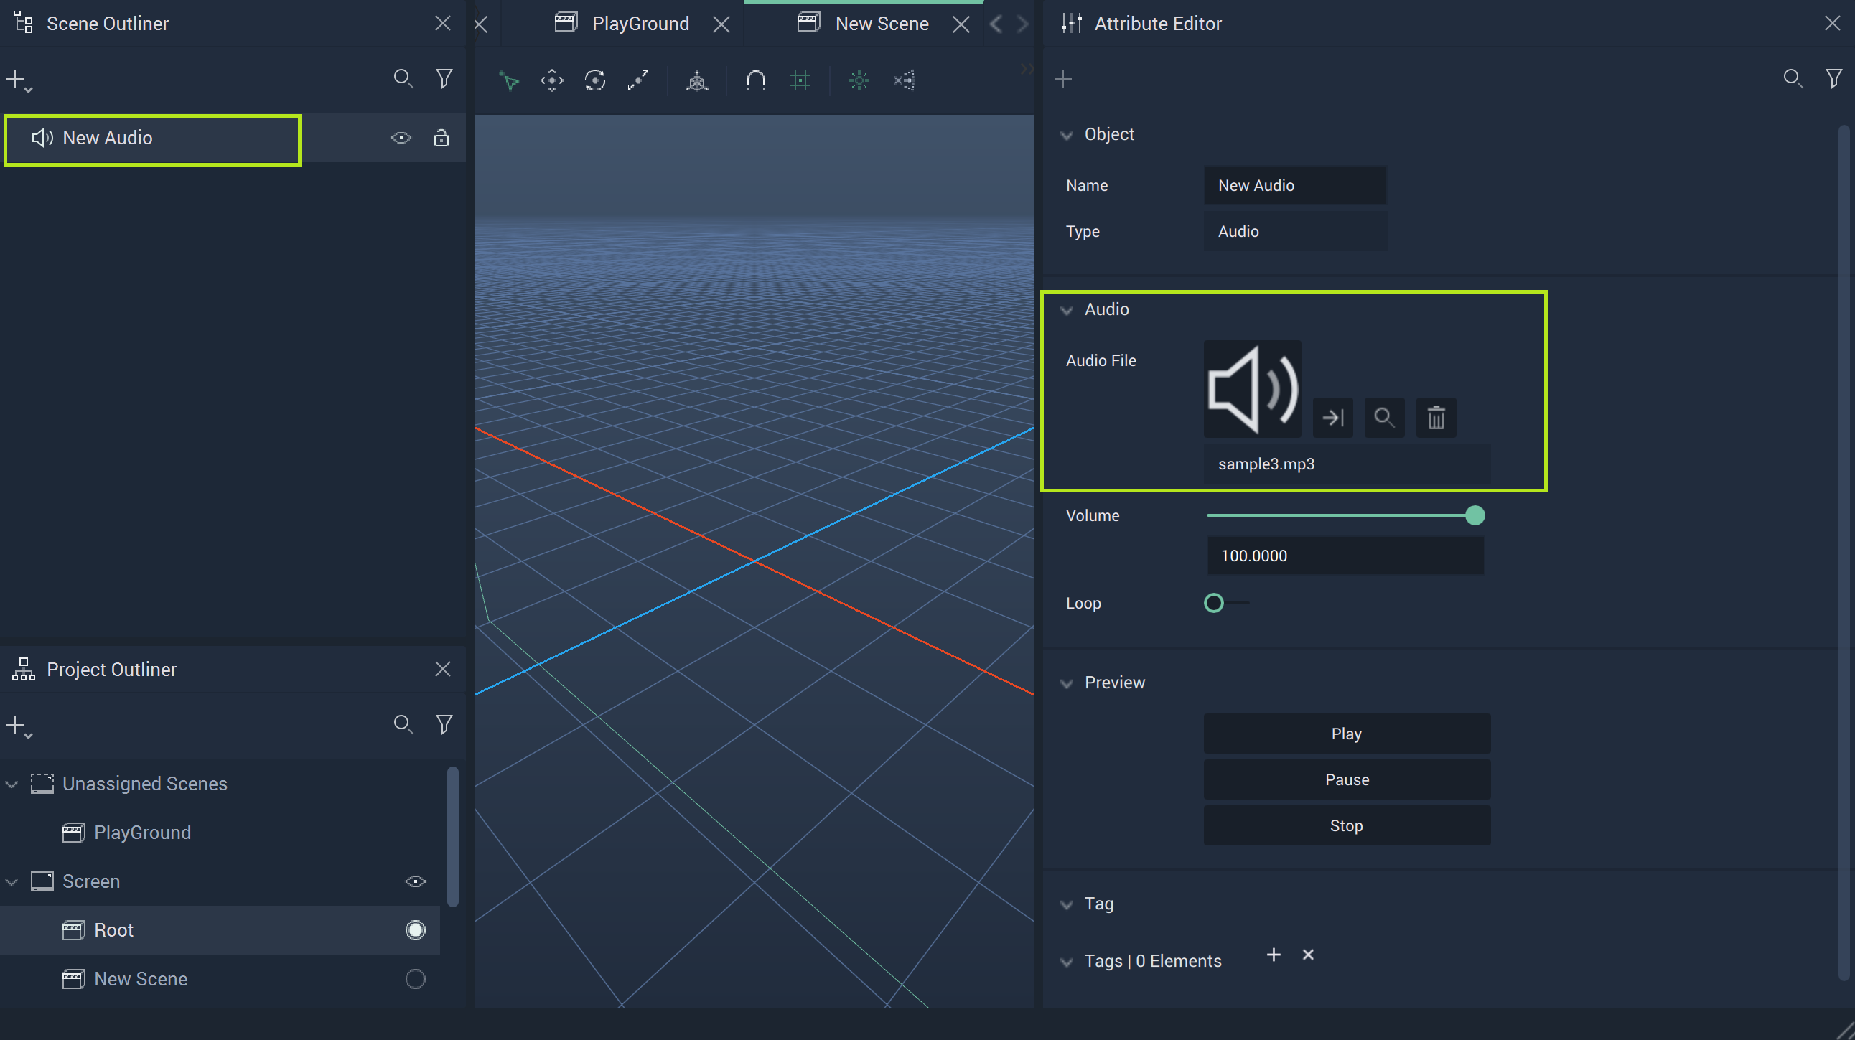Close the Project Outliner panel

[x=443, y=670]
